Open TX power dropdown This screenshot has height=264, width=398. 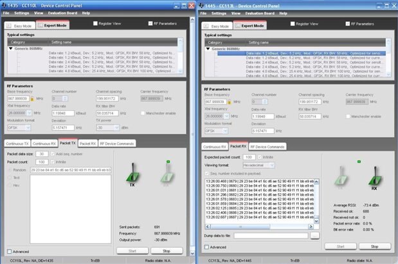point(108,127)
